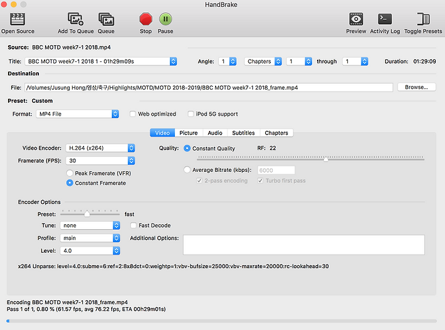Open the Queue icon
Screen dimensions: 445x330
pos(106,19)
